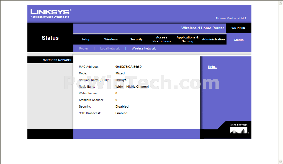Click the 'Network Name (SSID):' label
Image resolution: width=283 pixels, height=164 pixels.
click(94, 80)
